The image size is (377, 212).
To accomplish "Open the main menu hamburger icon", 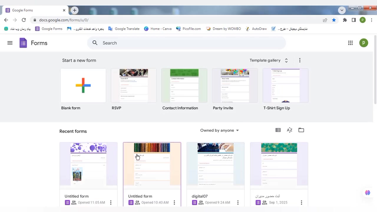I will click(10, 43).
